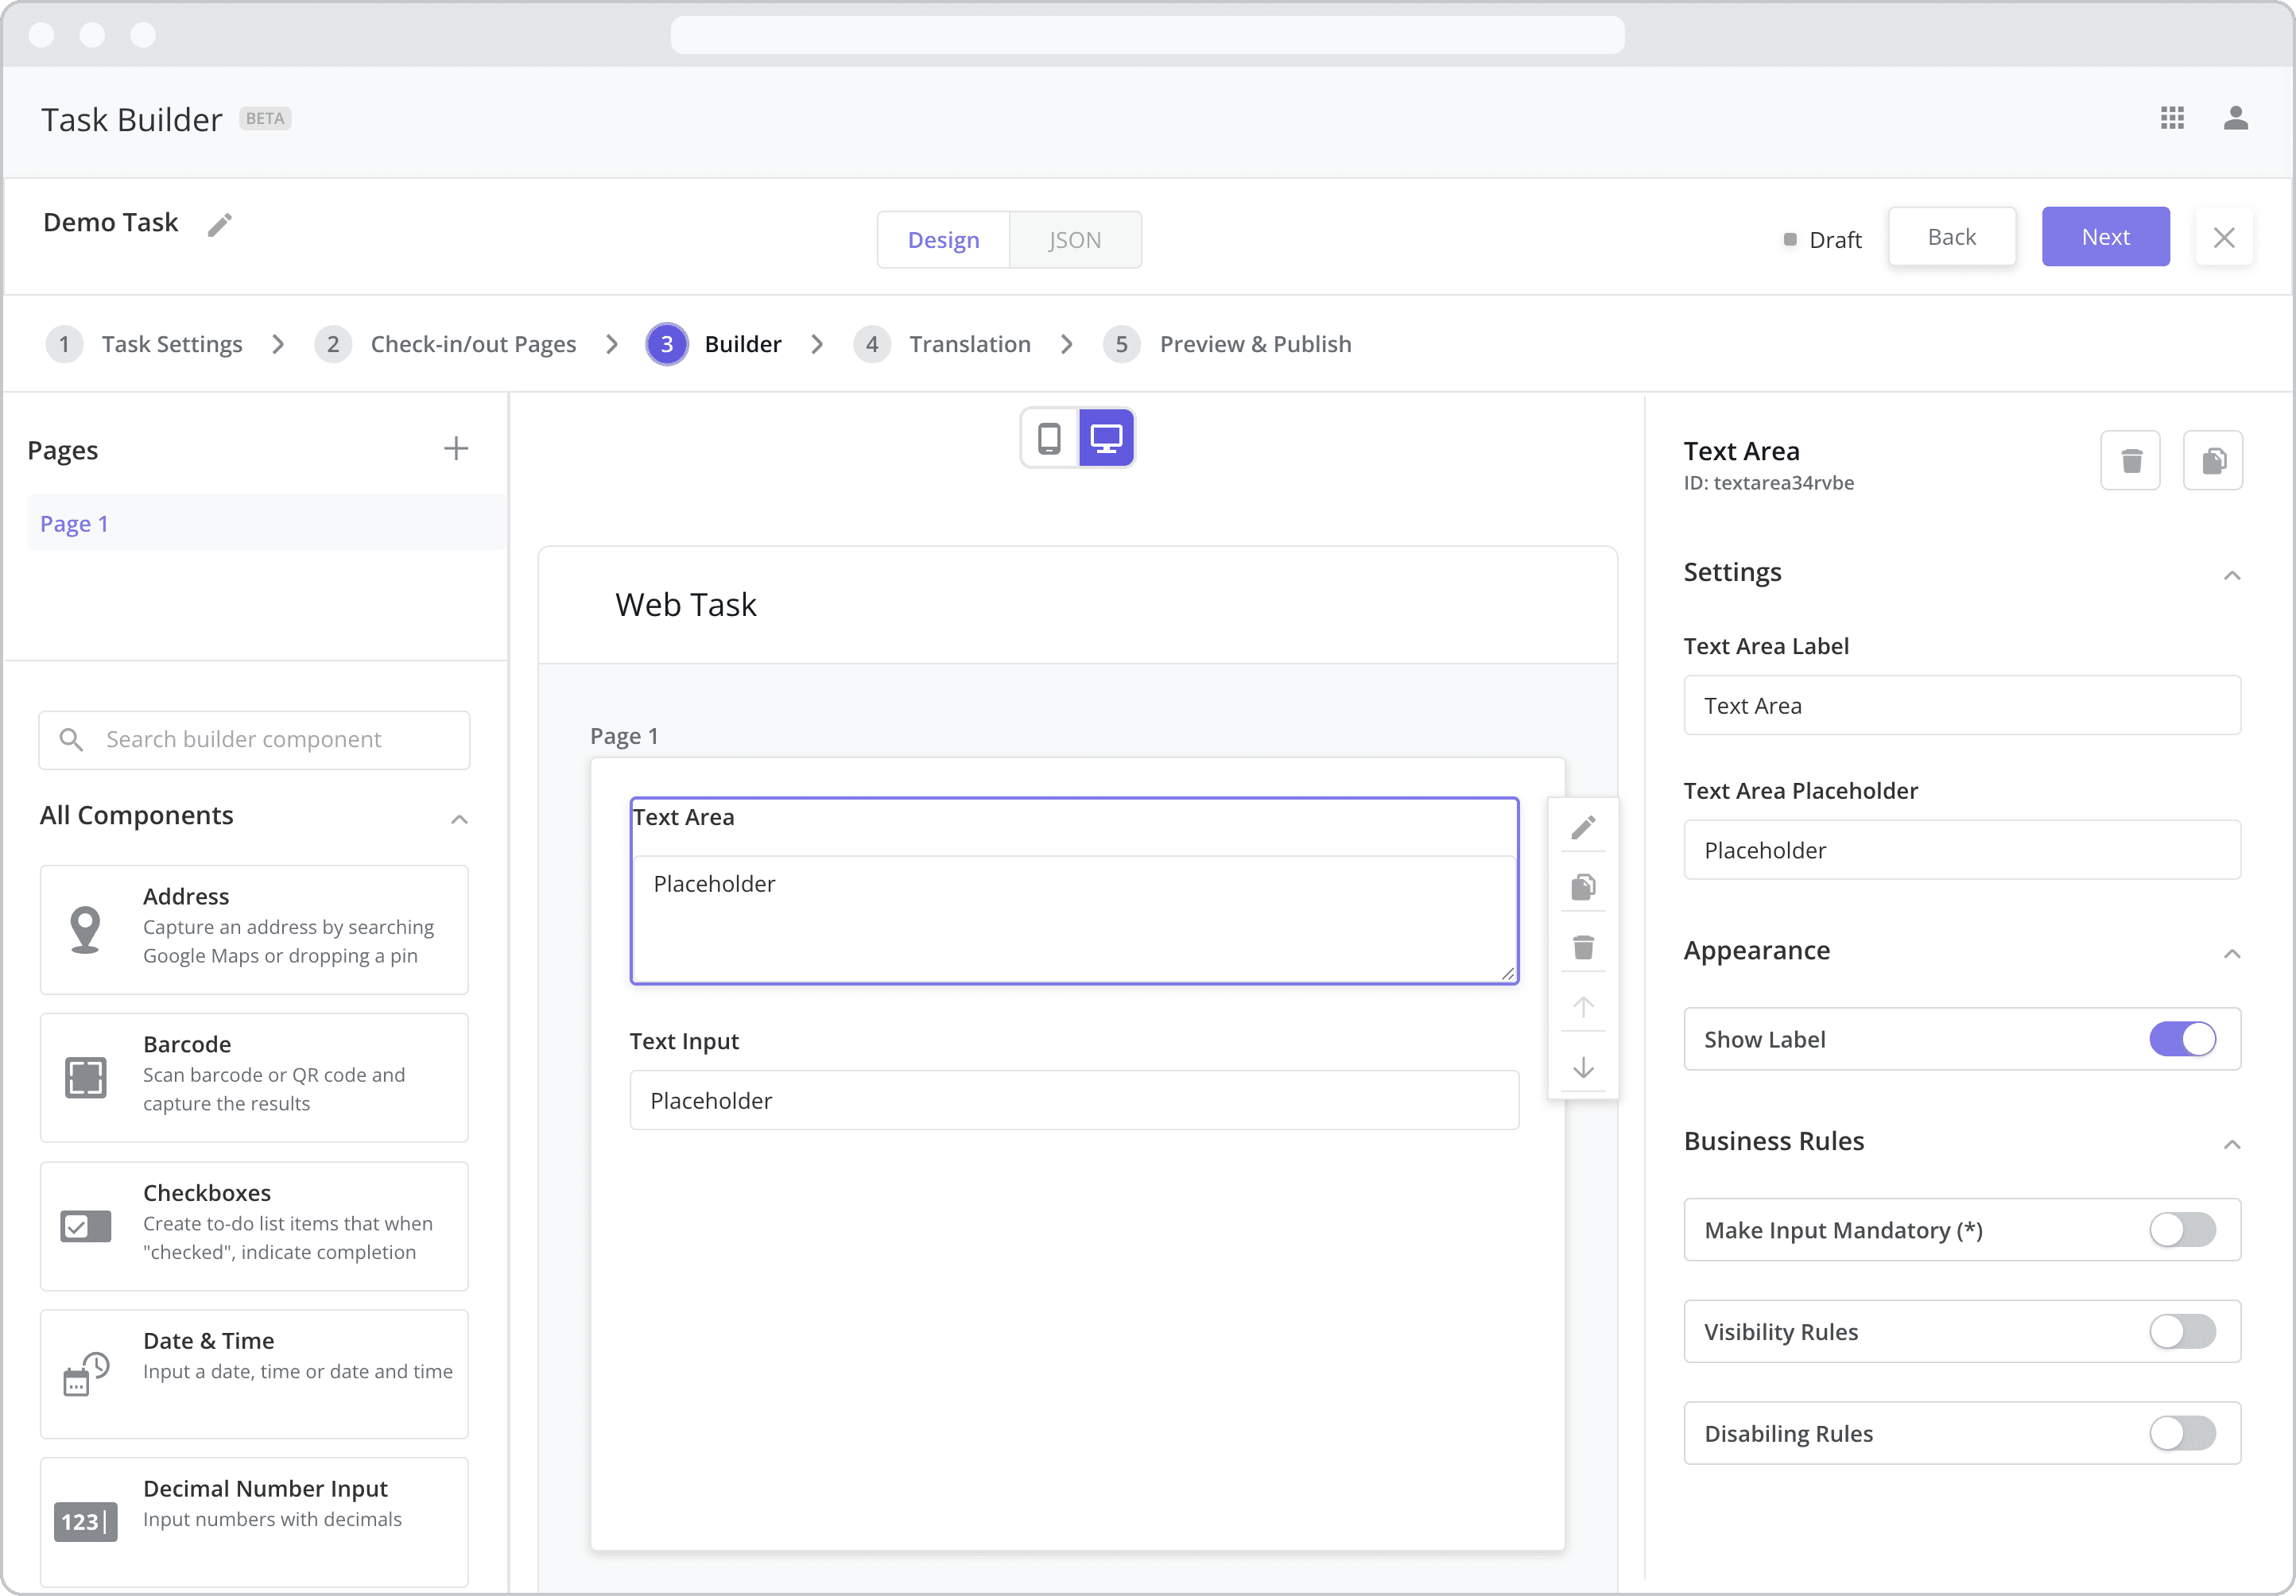The width and height of the screenshot is (2296, 1596).
Task: Click the browser address bar
Action: (x=1147, y=35)
